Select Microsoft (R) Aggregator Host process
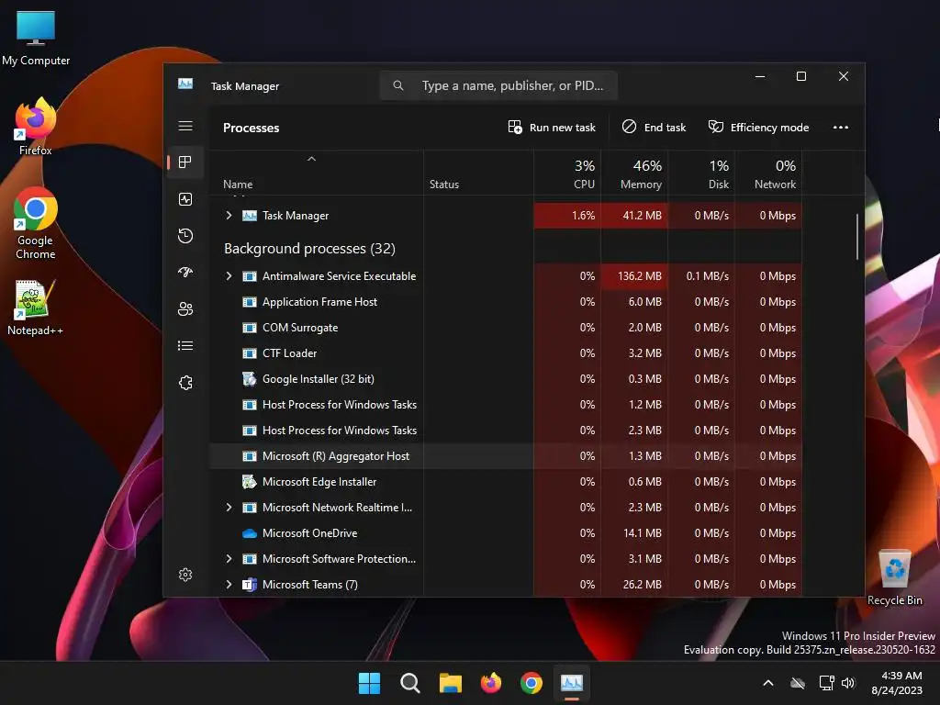The image size is (940, 705). (x=506, y=455)
